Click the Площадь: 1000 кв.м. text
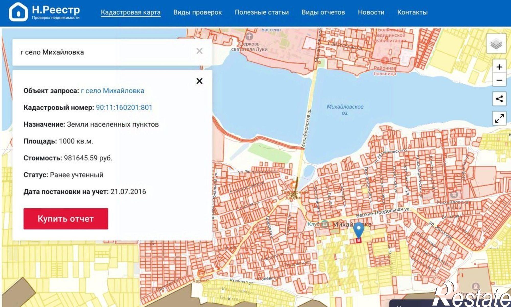The width and height of the screenshot is (511, 307). click(x=58, y=141)
